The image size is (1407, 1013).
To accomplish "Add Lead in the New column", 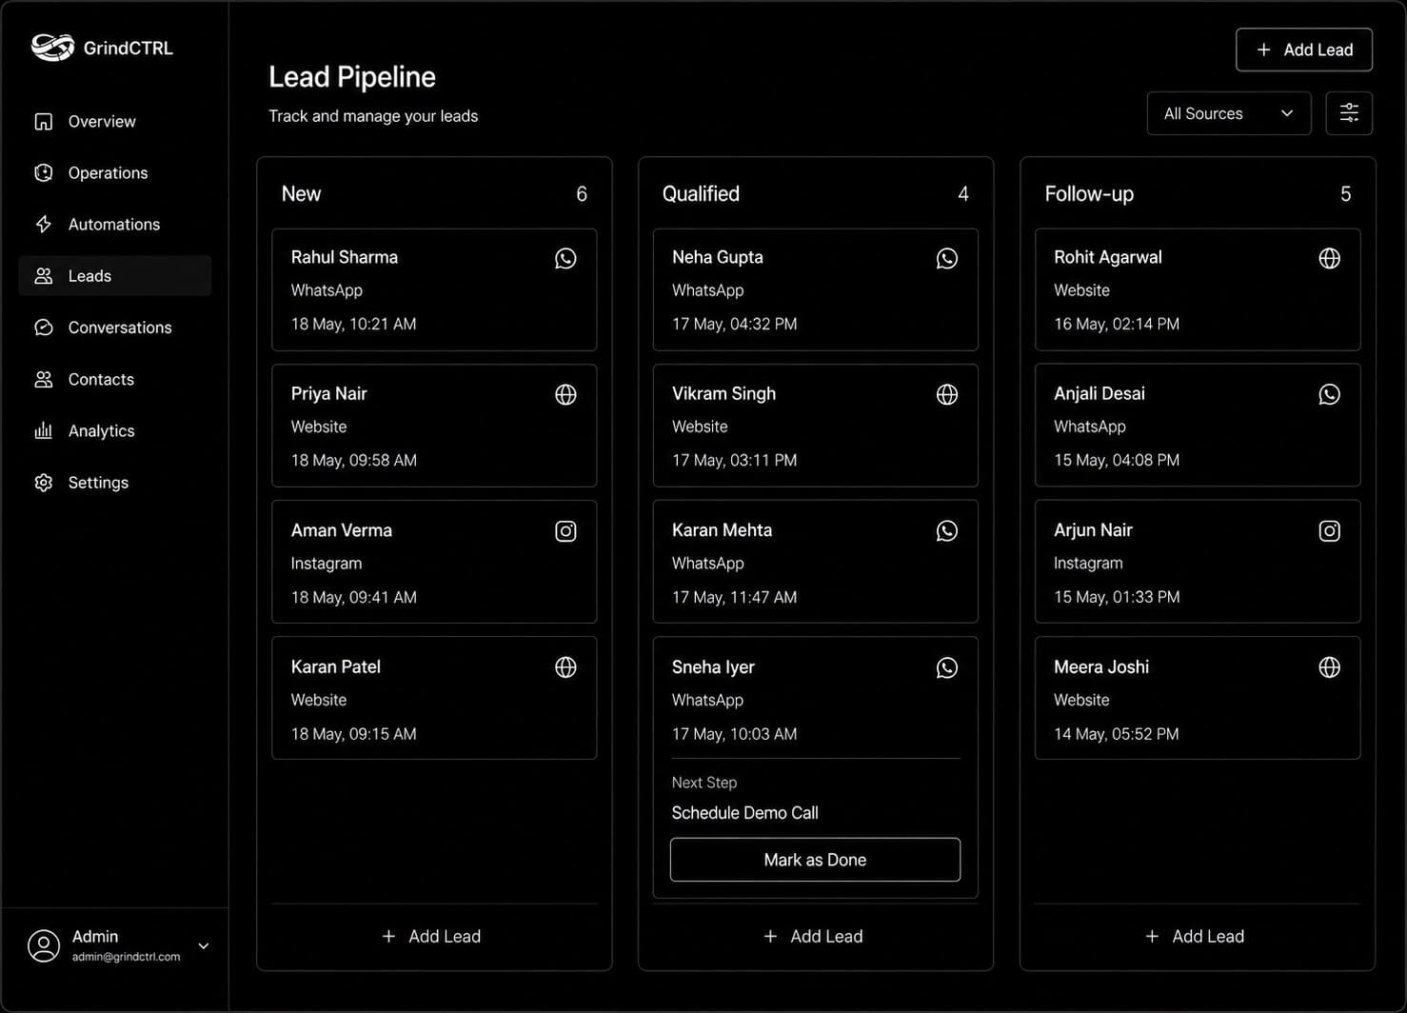I will [x=431, y=937].
